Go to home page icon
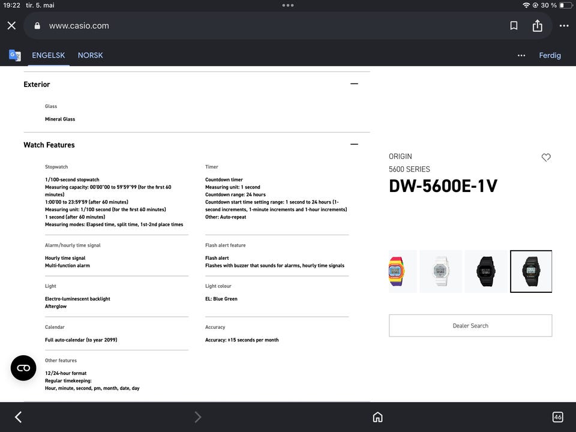 point(377,417)
